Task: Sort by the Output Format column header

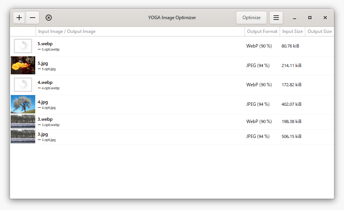Action: pyautogui.click(x=262, y=31)
